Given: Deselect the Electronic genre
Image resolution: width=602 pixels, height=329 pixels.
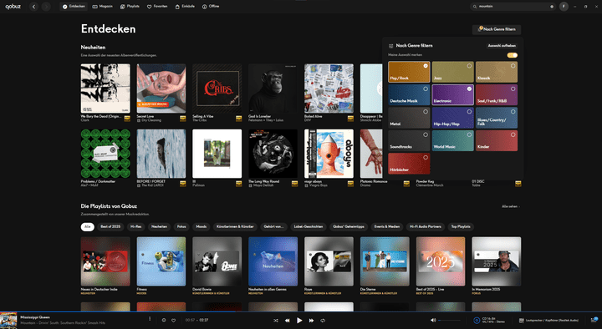Looking at the screenshot, I should point(452,94).
